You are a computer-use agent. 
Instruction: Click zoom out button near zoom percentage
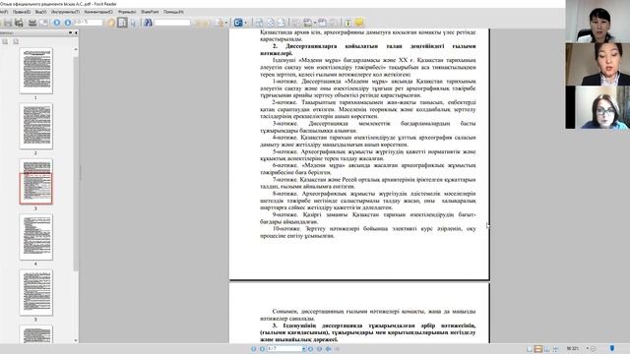[x=593, y=349]
